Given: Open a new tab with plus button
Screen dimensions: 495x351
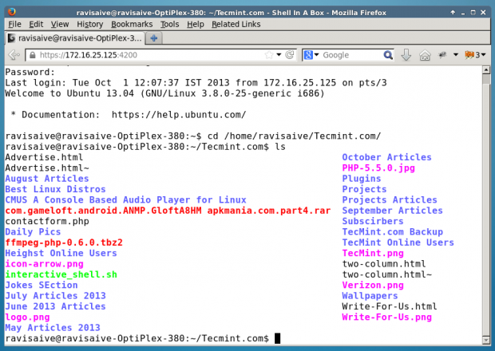Looking at the screenshot, I should click(154, 38).
